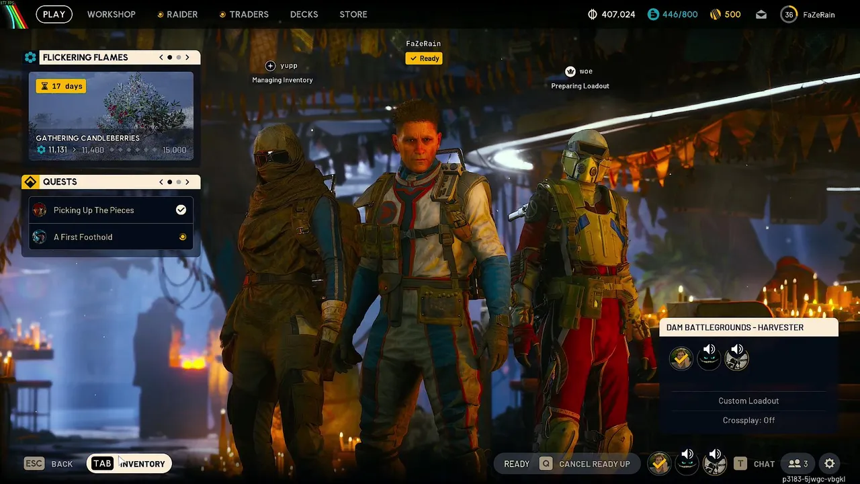Image resolution: width=860 pixels, height=484 pixels.
Task: Click the FaZeRain name above center character
Action: tap(423, 44)
